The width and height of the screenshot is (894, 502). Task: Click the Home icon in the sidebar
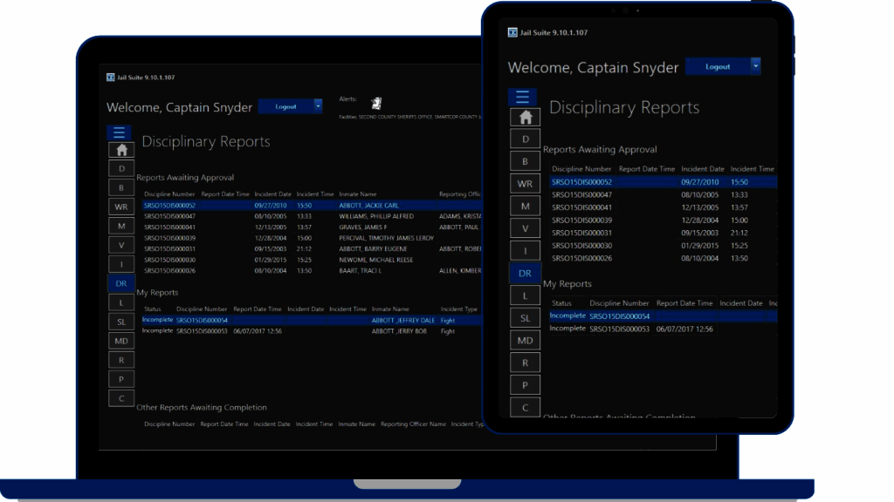pyautogui.click(x=120, y=150)
